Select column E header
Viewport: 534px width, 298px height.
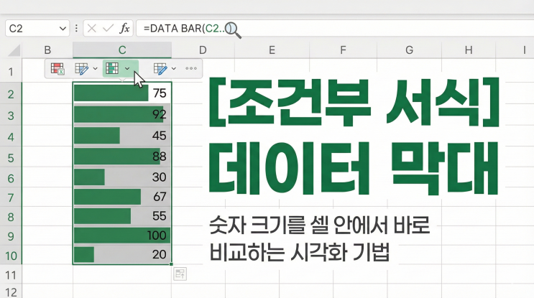pos(272,50)
